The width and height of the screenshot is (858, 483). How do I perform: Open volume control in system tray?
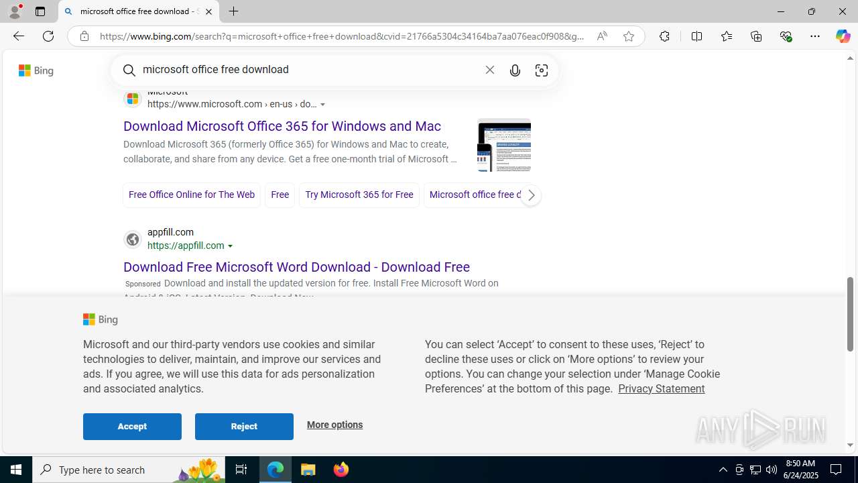coord(772,470)
